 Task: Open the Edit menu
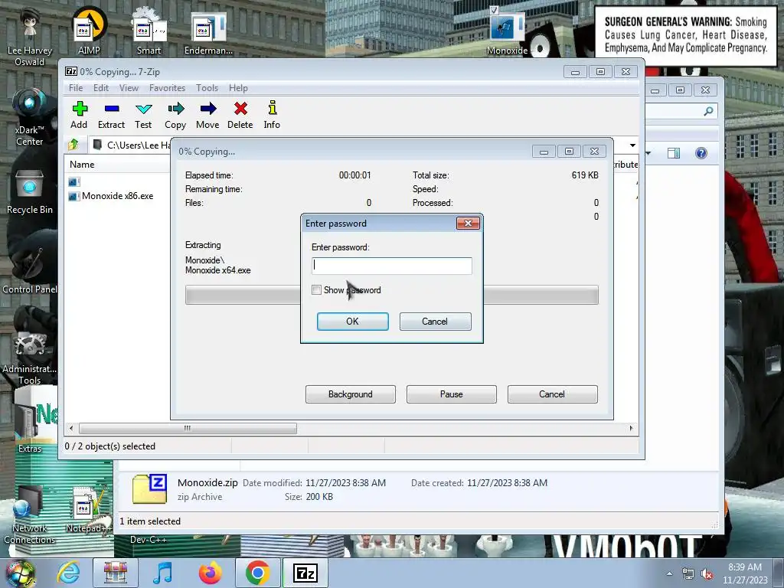101,88
